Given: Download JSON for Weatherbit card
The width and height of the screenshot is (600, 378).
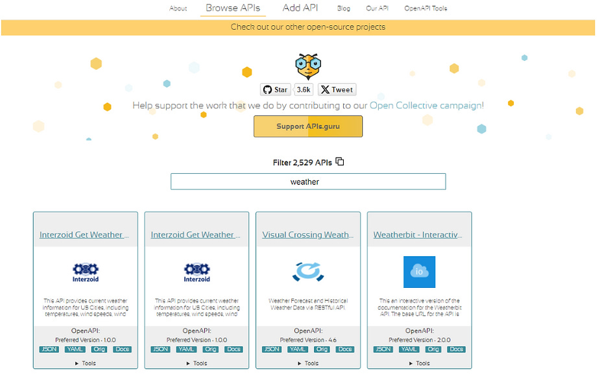Looking at the screenshot, I should tap(383, 349).
